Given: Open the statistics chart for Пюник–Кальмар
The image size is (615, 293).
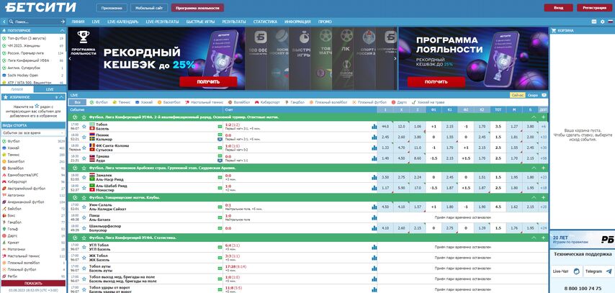Looking at the screenshot, I should click(x=374, y=138).
